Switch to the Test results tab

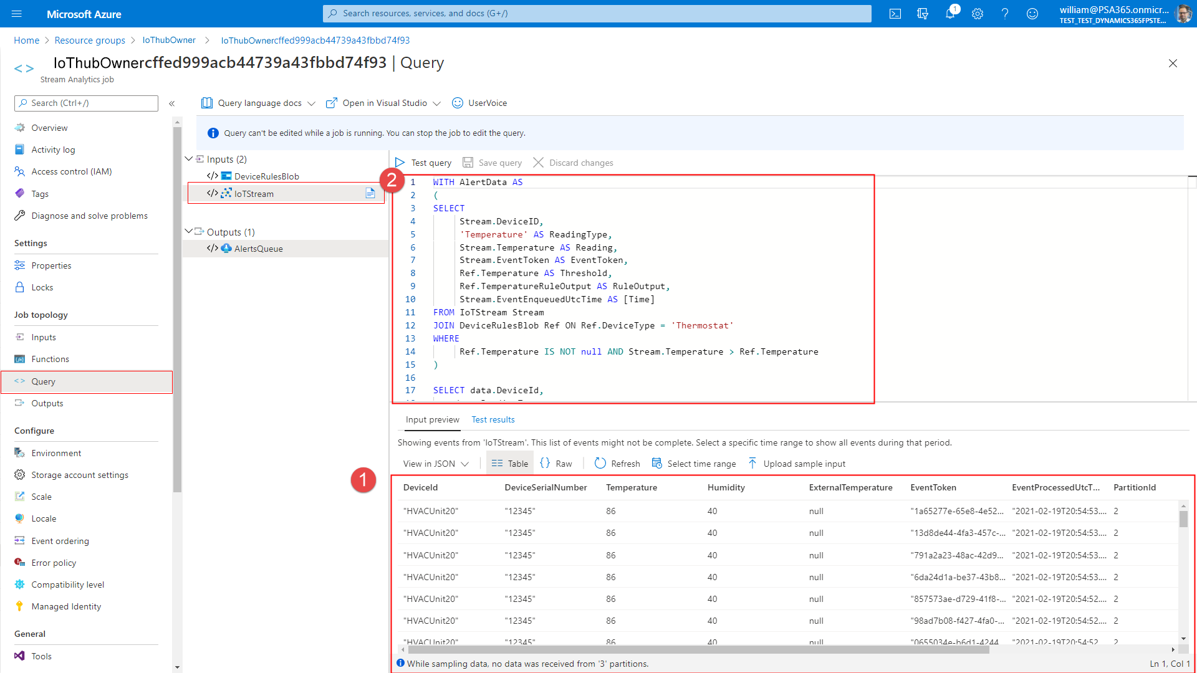pyautogui.click(x=493, y=419)
